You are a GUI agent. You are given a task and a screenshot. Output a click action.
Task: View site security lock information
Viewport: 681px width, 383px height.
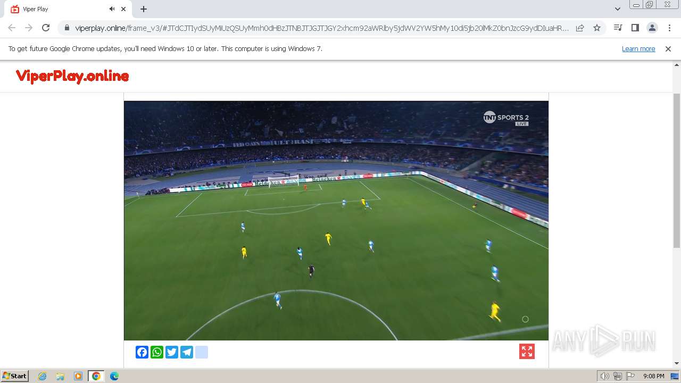click(67, 28)
